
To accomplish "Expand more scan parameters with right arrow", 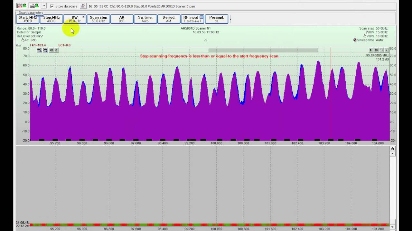I will (230, 19).
